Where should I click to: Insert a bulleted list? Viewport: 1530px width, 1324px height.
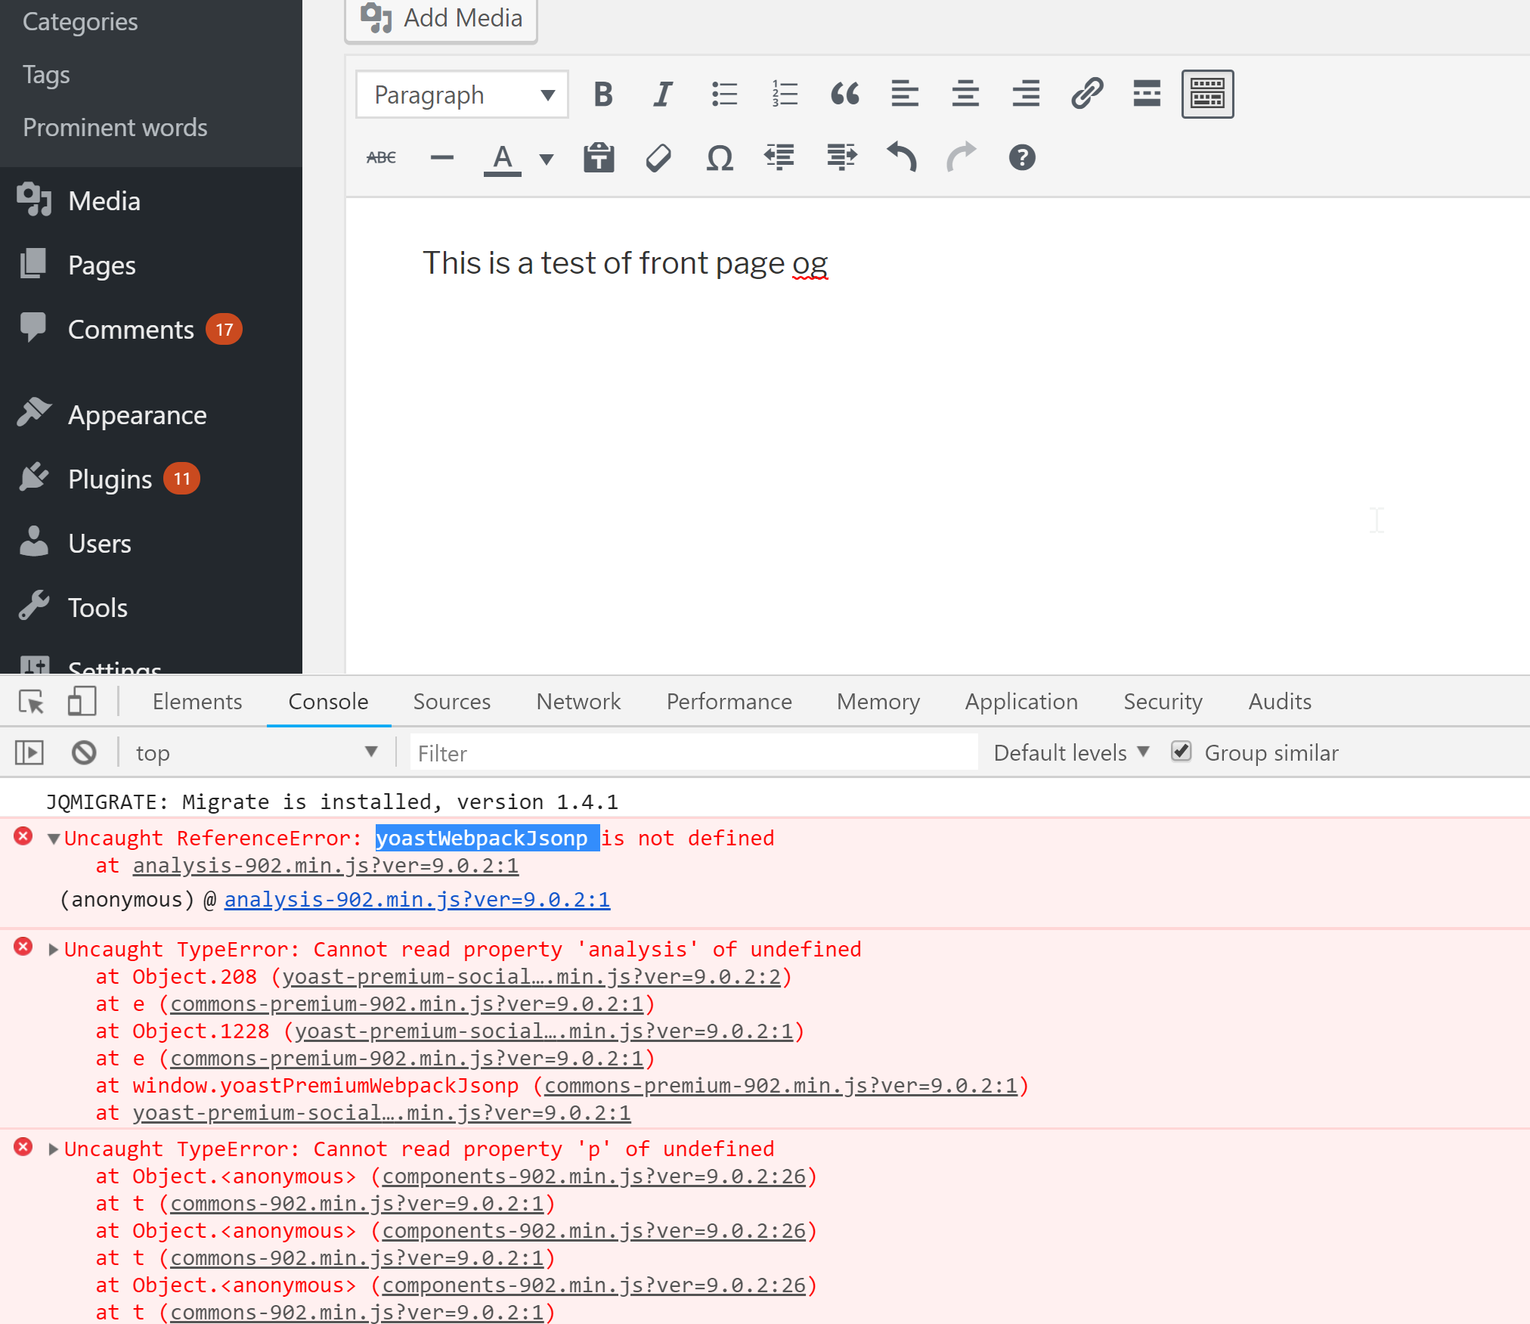pyautogui.click(x=724, y=95)
